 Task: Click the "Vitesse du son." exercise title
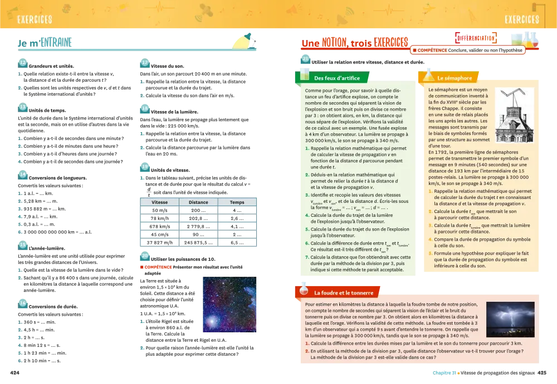pos(167,66)
